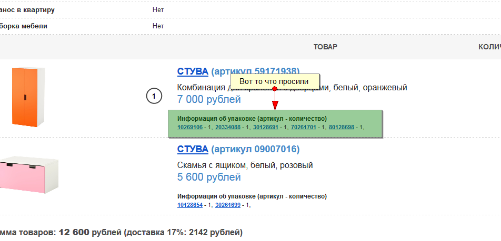Select package article 30128691

(x=266, y=128)
